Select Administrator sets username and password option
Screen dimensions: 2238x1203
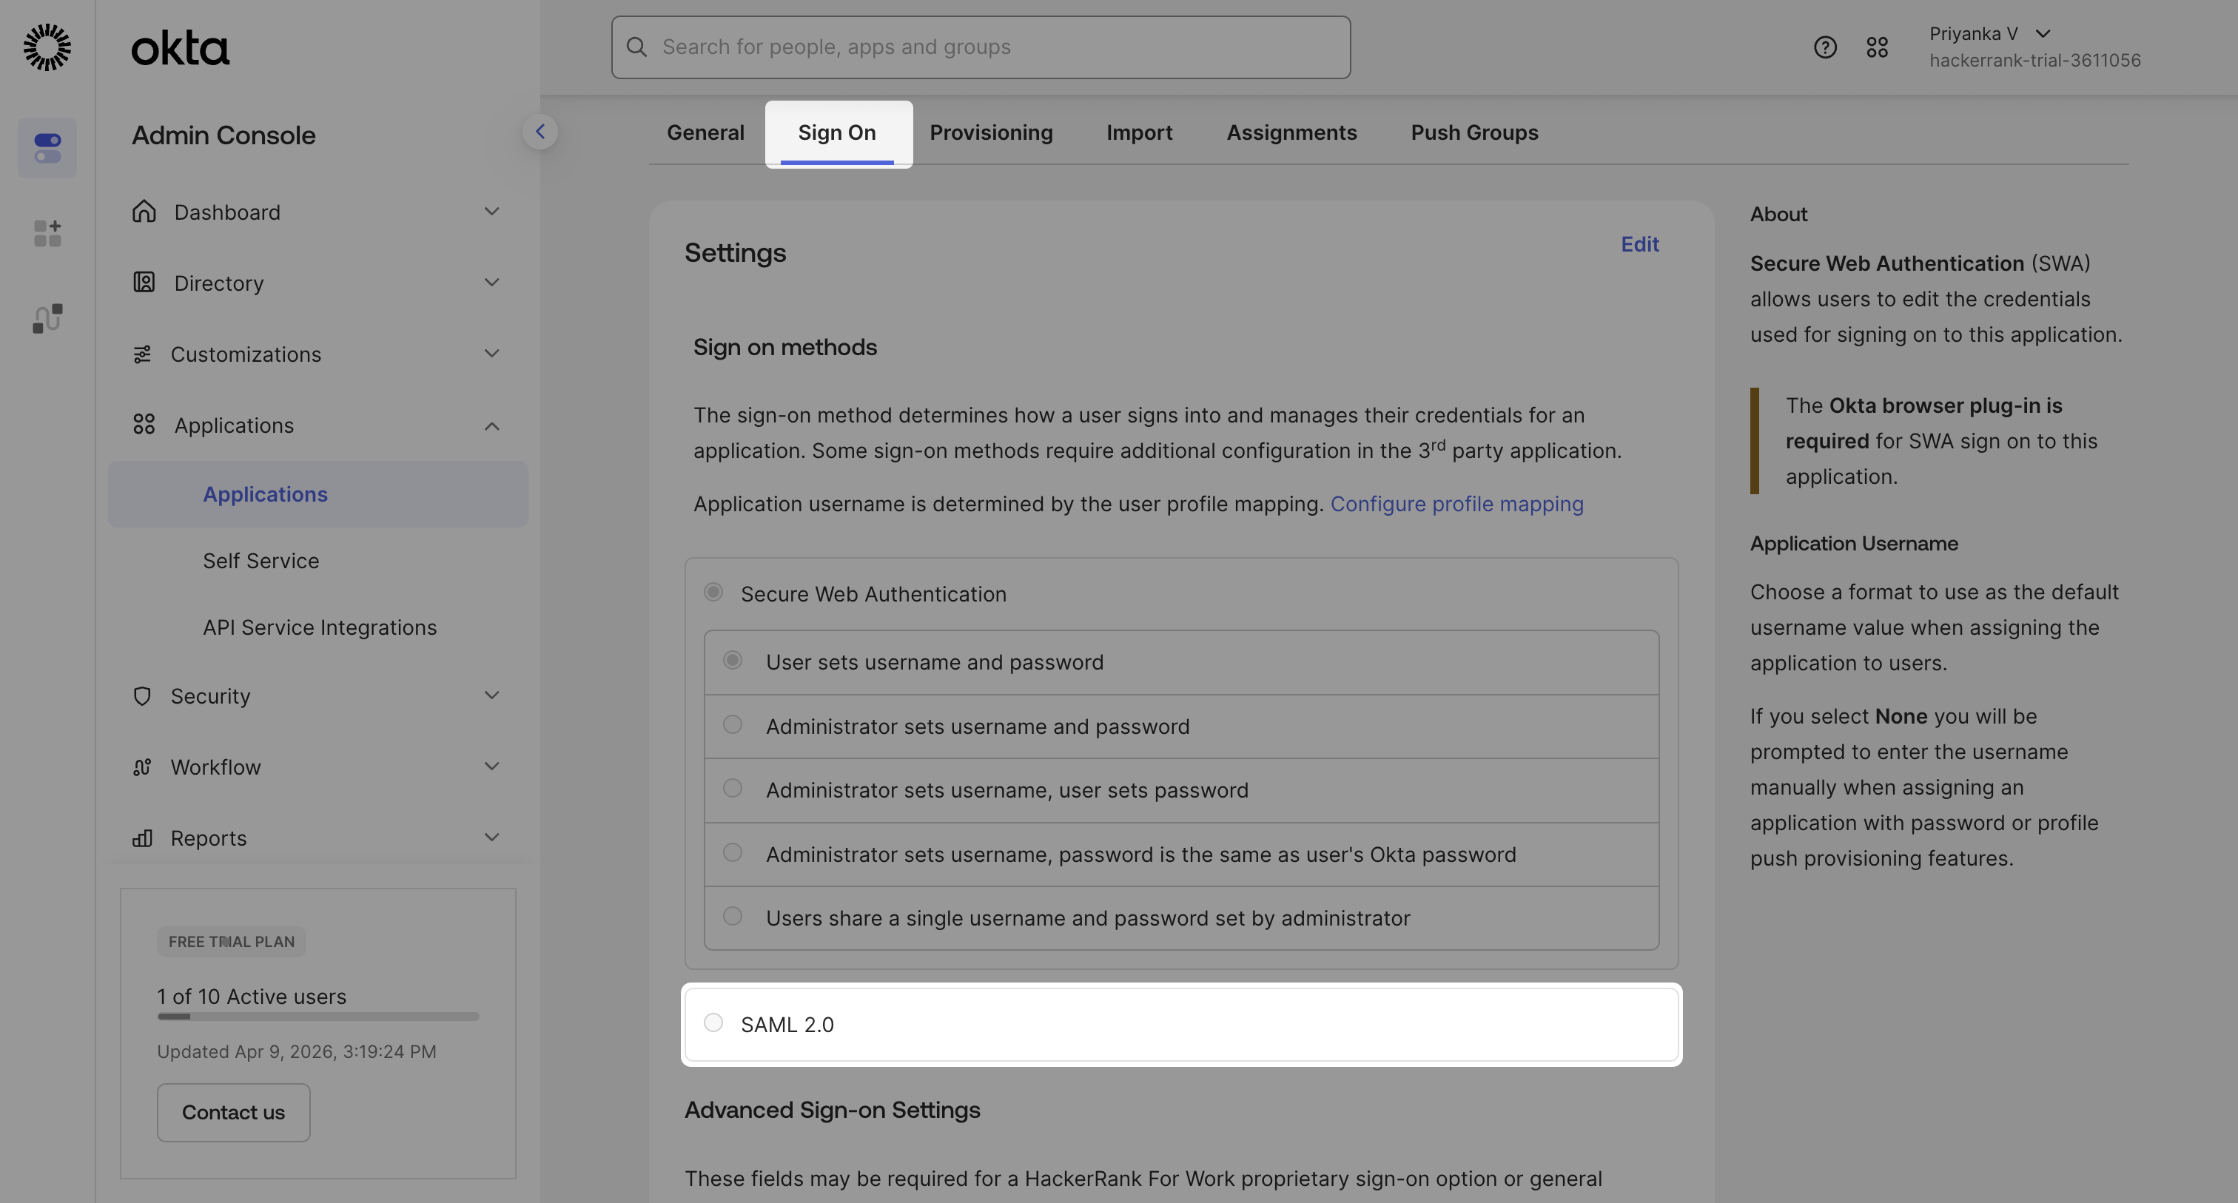coord(733,725)
